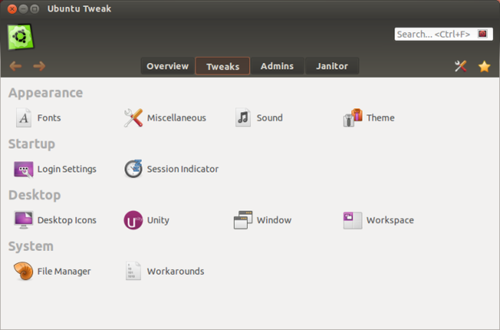The height and width of the screenshot is (330, 500).
Task: Switch to the Overview tab
Action: (x=167, y=66)
